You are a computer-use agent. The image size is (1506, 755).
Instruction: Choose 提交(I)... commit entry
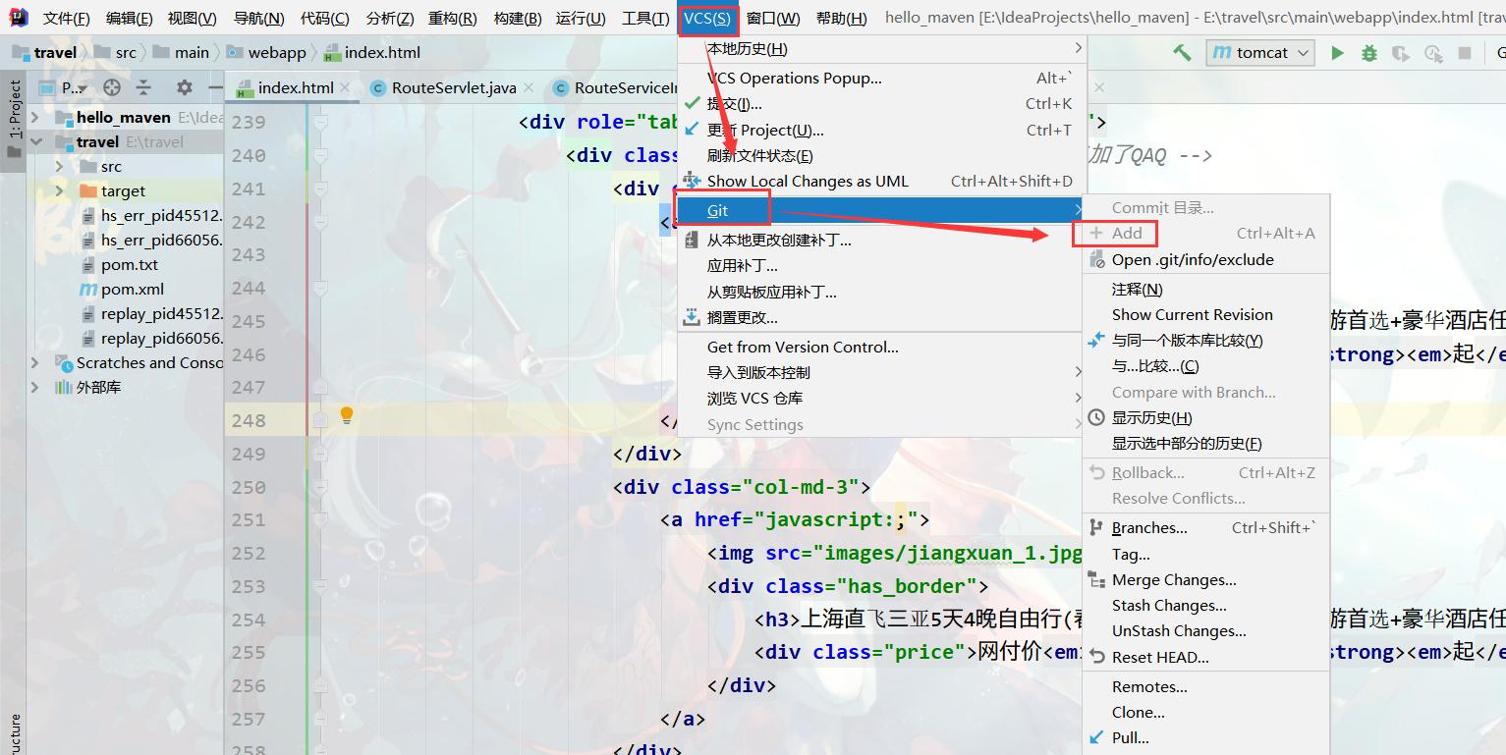881,104
